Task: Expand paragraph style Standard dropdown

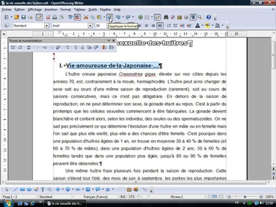Action: [x=46, y=26]
